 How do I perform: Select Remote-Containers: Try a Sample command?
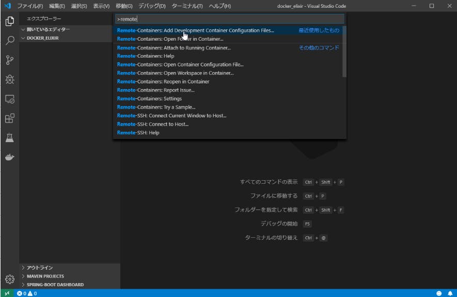point(228,107)
